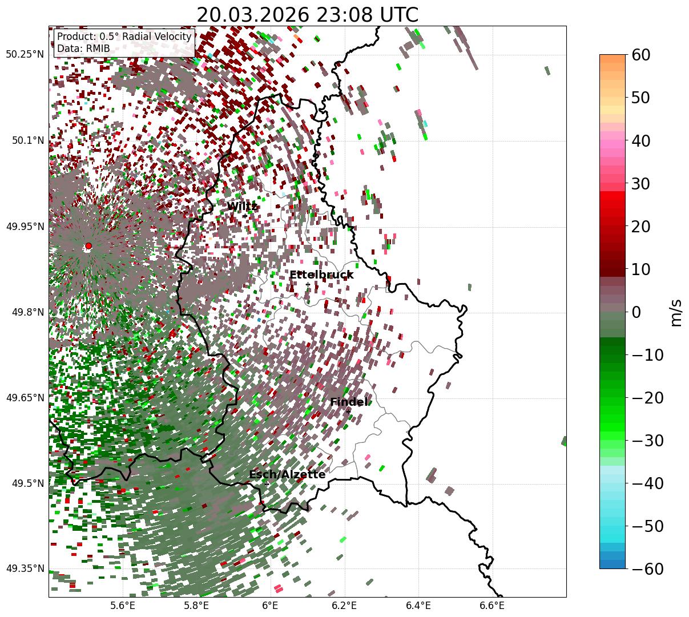Viewport: 689px width, 617px height.
Task: Click the Wiltz station cross marker
Action: tap(244, 216)
